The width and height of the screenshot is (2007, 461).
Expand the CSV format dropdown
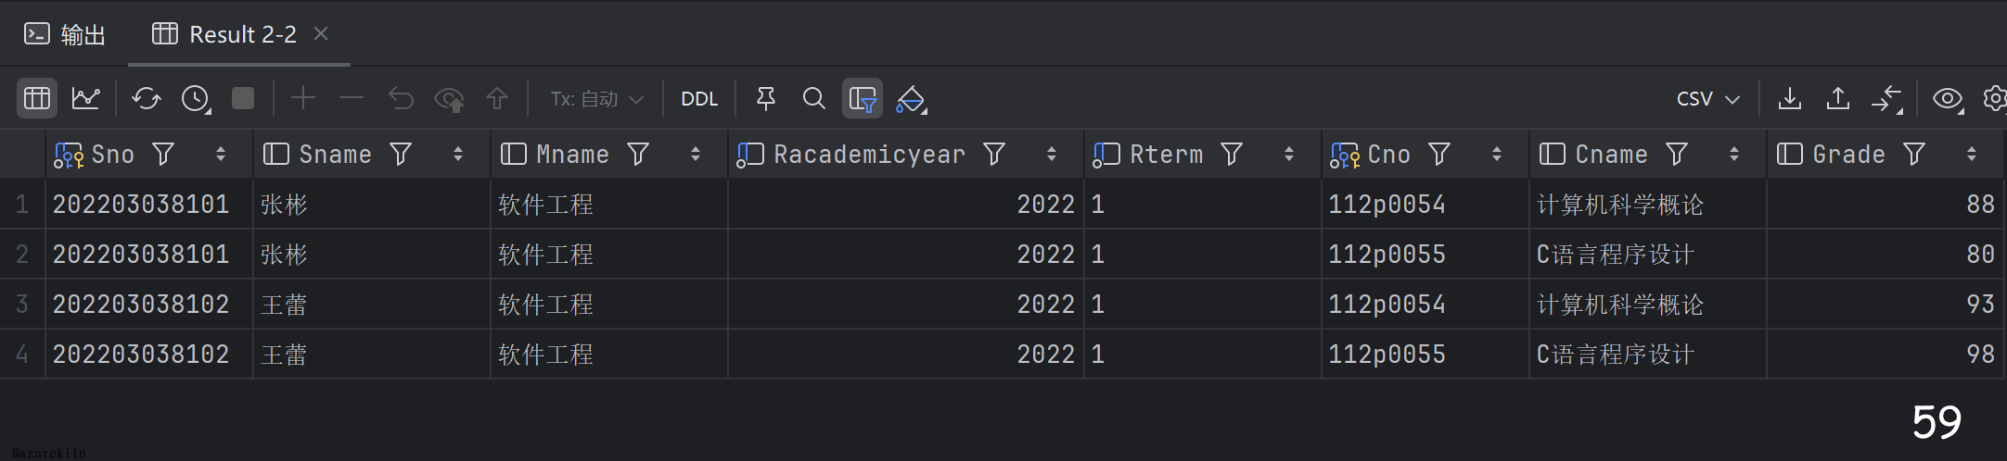(1707, 99)
